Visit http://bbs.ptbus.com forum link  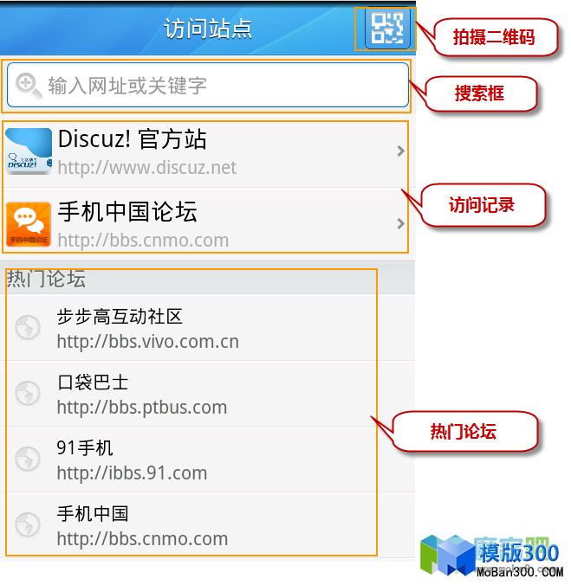(142, 408)
